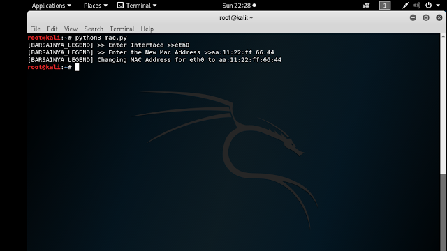Open the View menu
Image resolution: width=447 pixels, height=251 pixels.
tap(71, 29)
